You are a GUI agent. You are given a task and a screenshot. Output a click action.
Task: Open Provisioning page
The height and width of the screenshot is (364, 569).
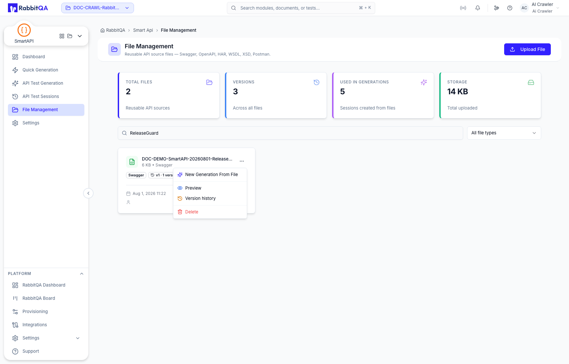(x=46, y=311)
